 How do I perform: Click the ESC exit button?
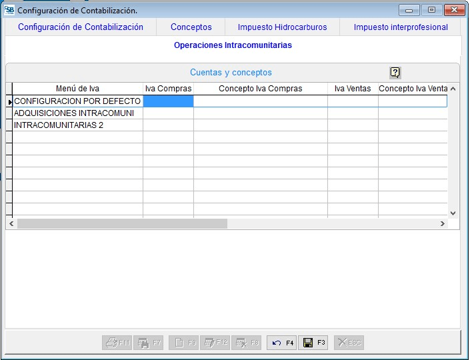pos(349,343)
